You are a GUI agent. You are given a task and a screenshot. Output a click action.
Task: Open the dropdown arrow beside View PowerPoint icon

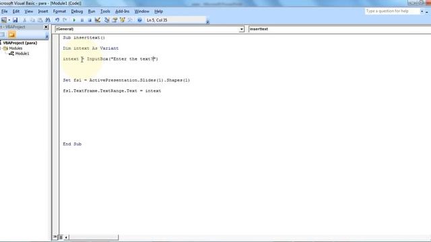9,20
